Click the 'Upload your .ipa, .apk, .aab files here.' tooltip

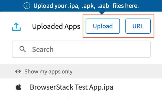pyautogui.click(x=81, y=6)
